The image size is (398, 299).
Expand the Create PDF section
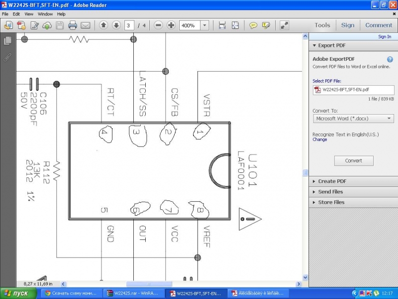[332, 181]
